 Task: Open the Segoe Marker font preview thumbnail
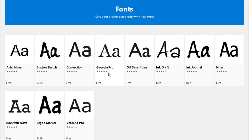click(50, 105)
